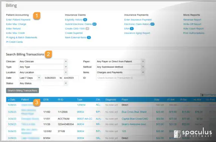Sort table by Rate column header

[x=157, y=100]
